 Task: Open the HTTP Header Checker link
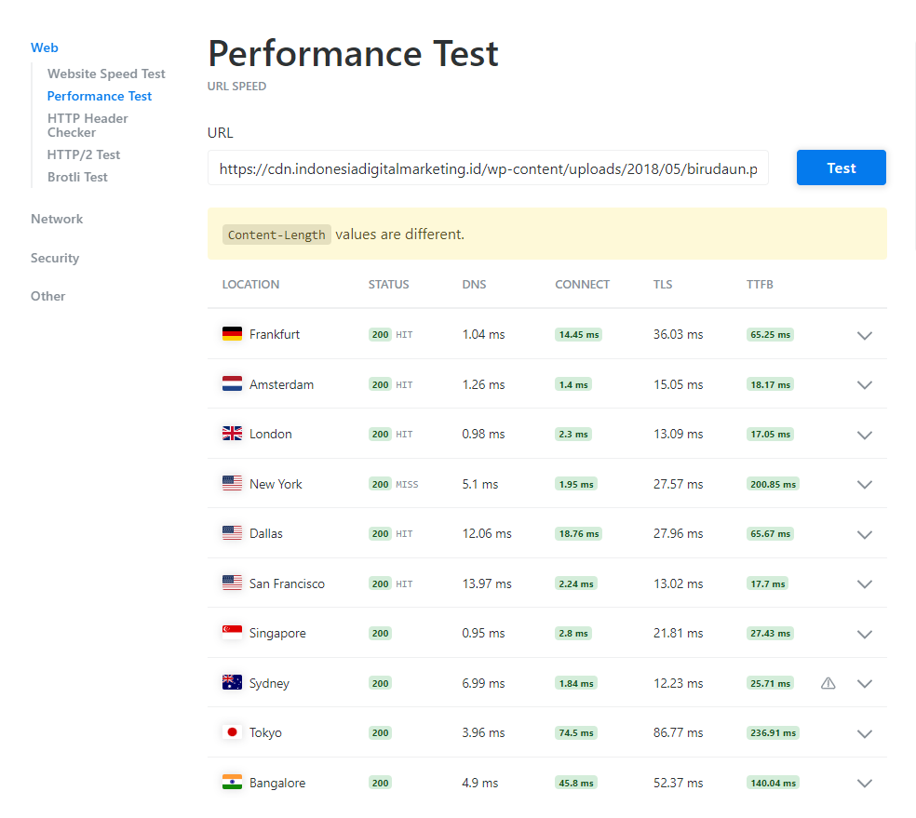coord(88,125)
